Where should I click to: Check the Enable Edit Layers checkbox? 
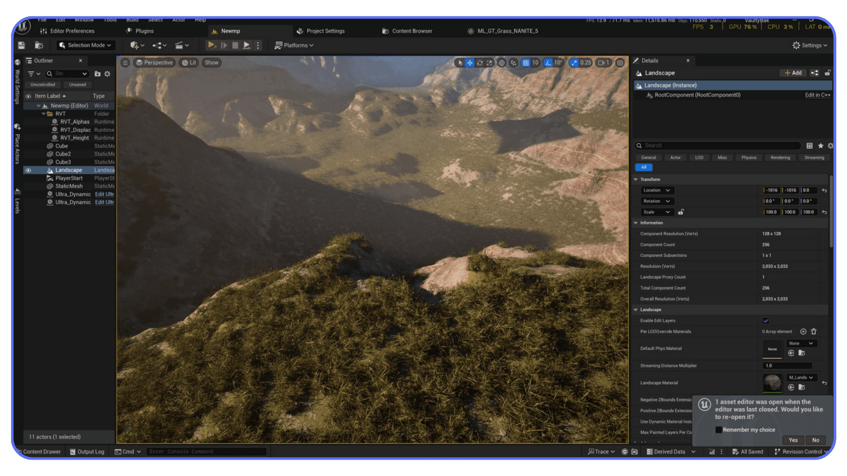(x=766, y=320)
